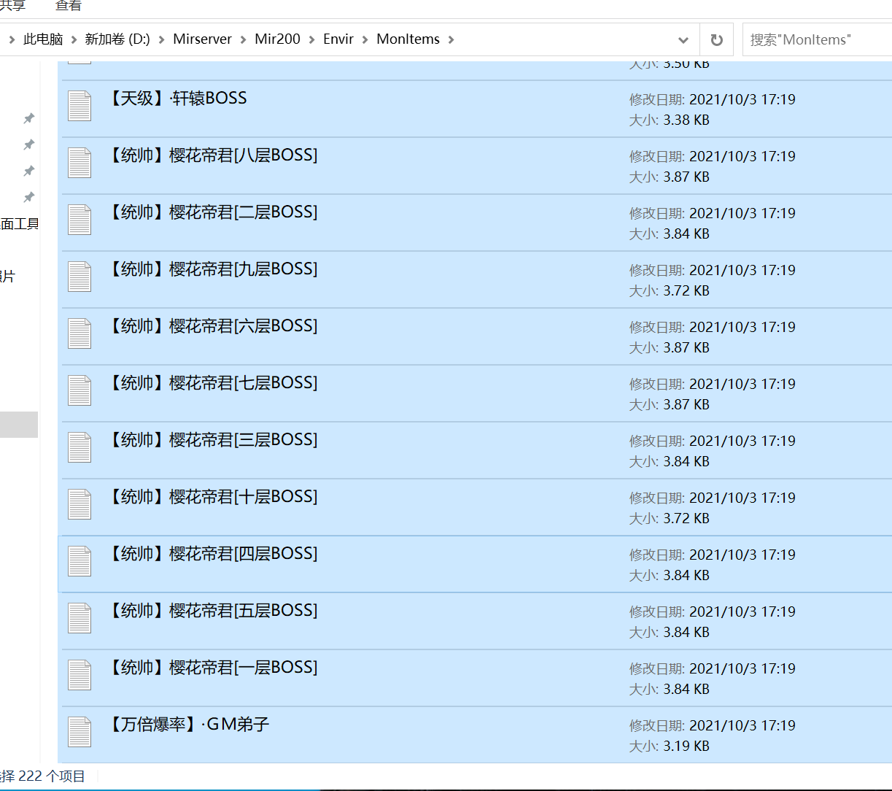Click file icon of 樱花帝君[三层BOSS]
The image size is (892, 791).
pos(79,448)
